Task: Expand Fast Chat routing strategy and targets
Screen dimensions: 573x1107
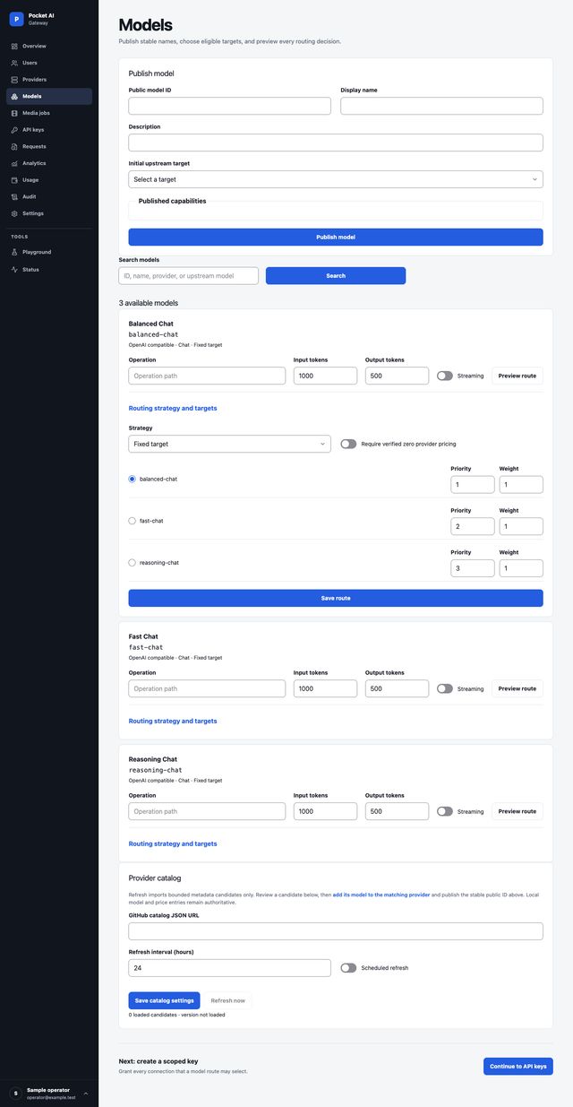Action: [x=173, y=721]
